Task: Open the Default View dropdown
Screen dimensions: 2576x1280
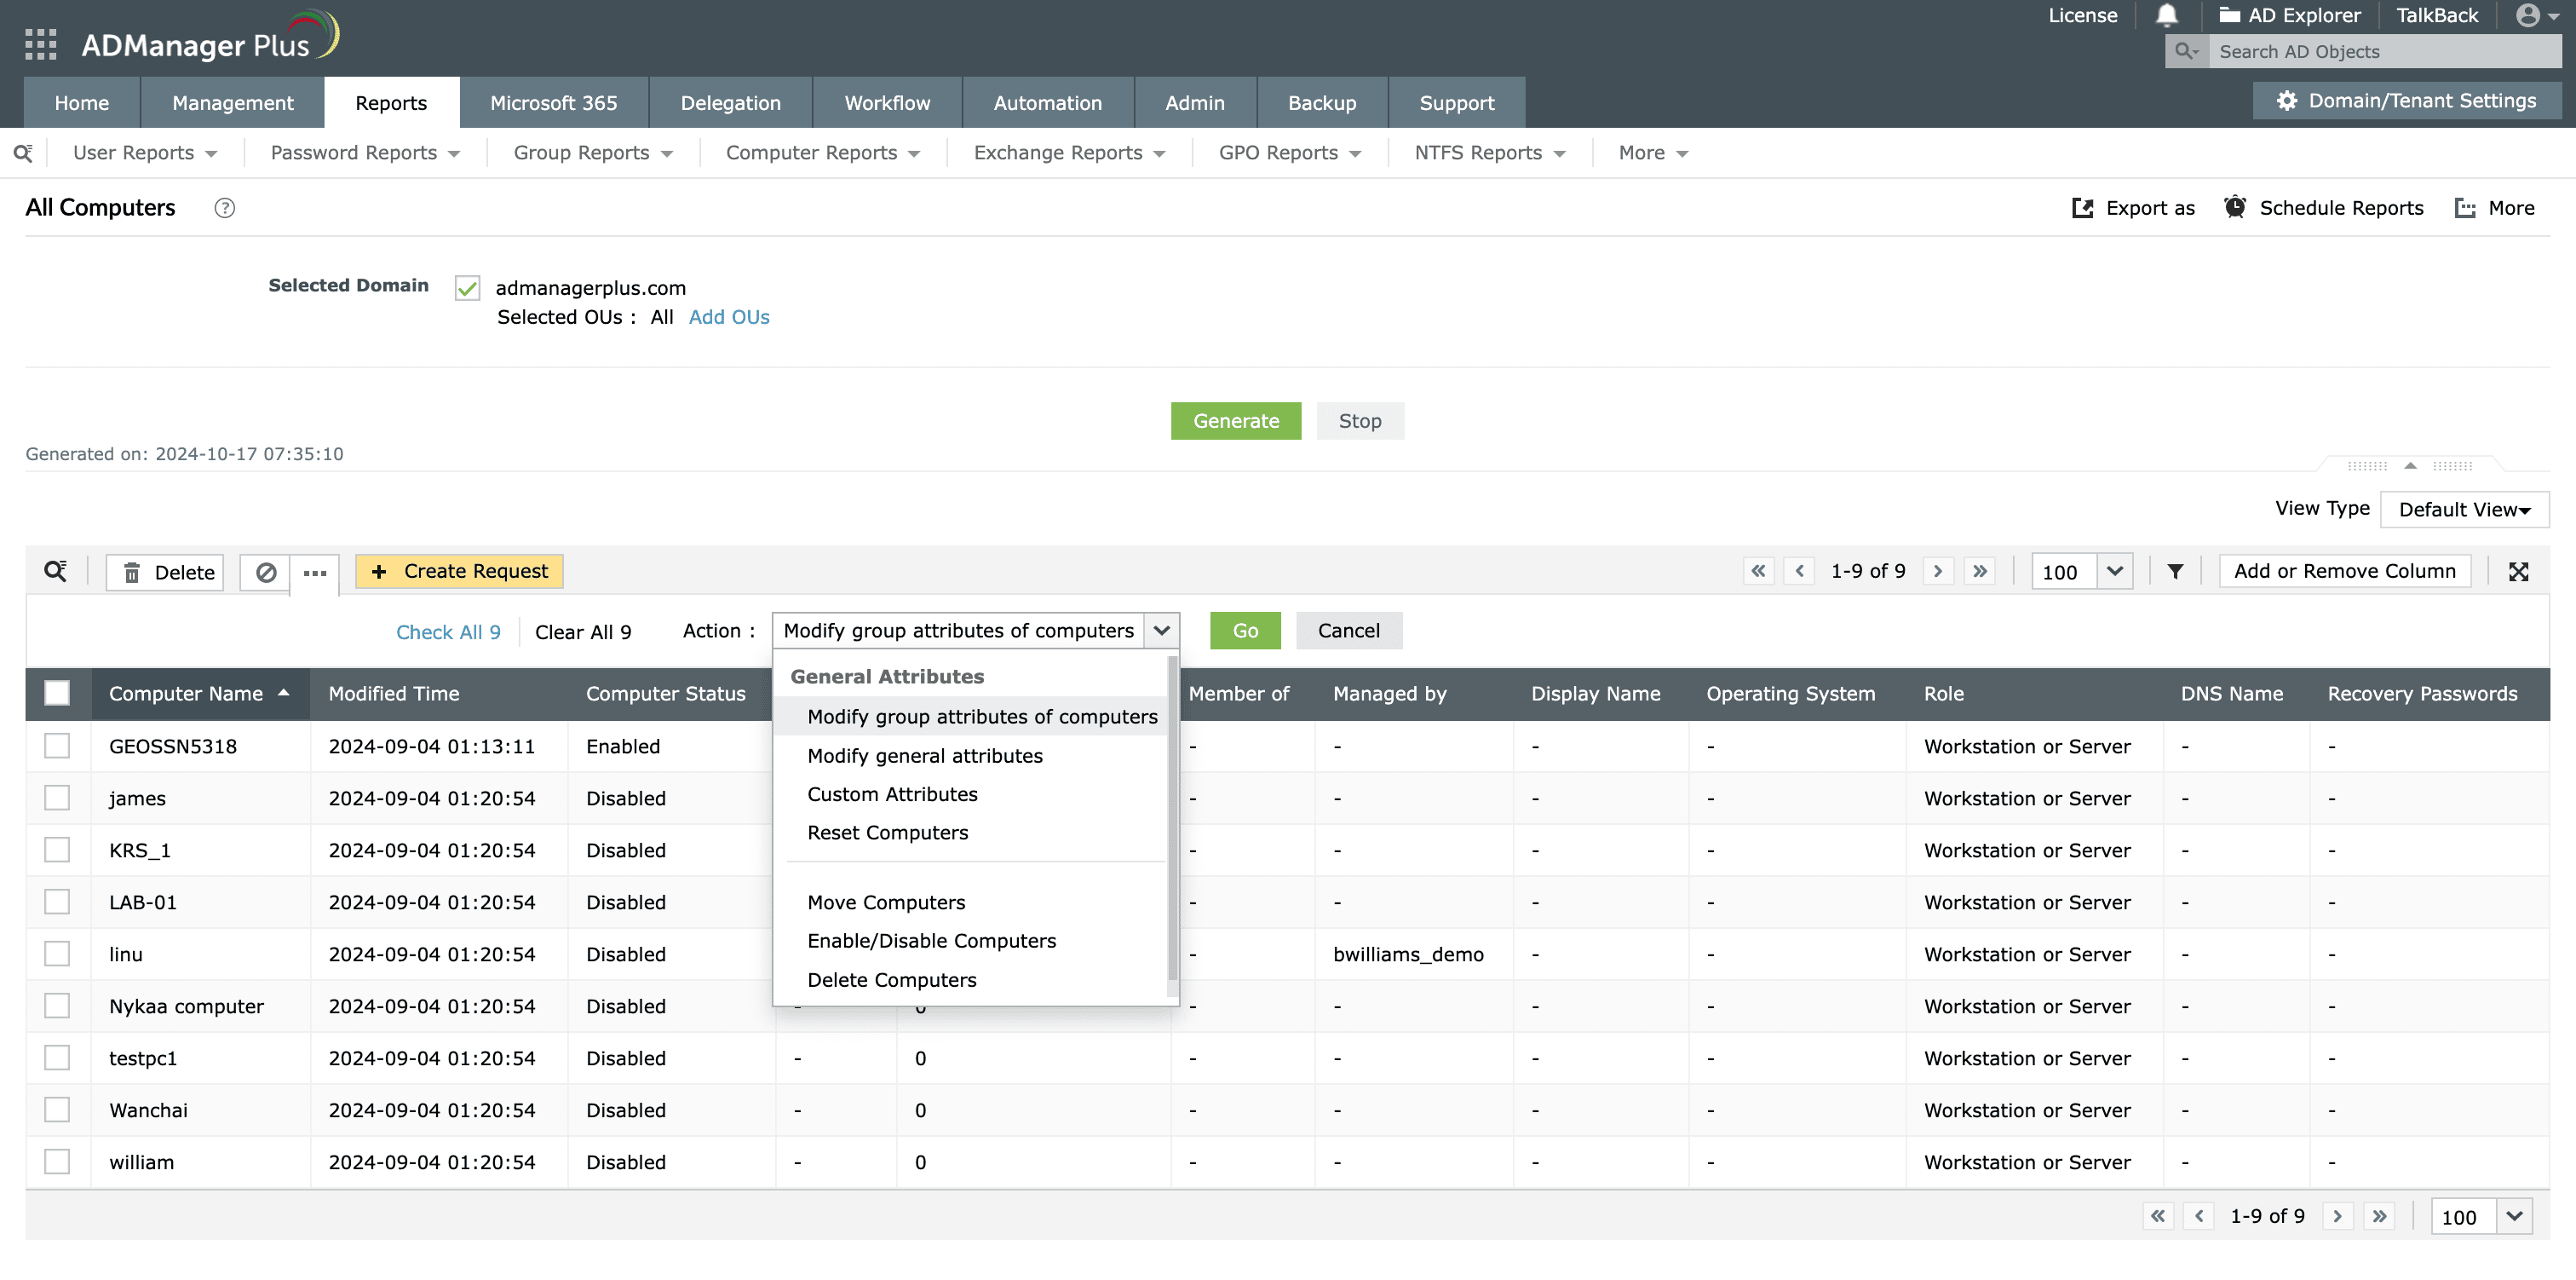Action: click(x=2464, y=509)
